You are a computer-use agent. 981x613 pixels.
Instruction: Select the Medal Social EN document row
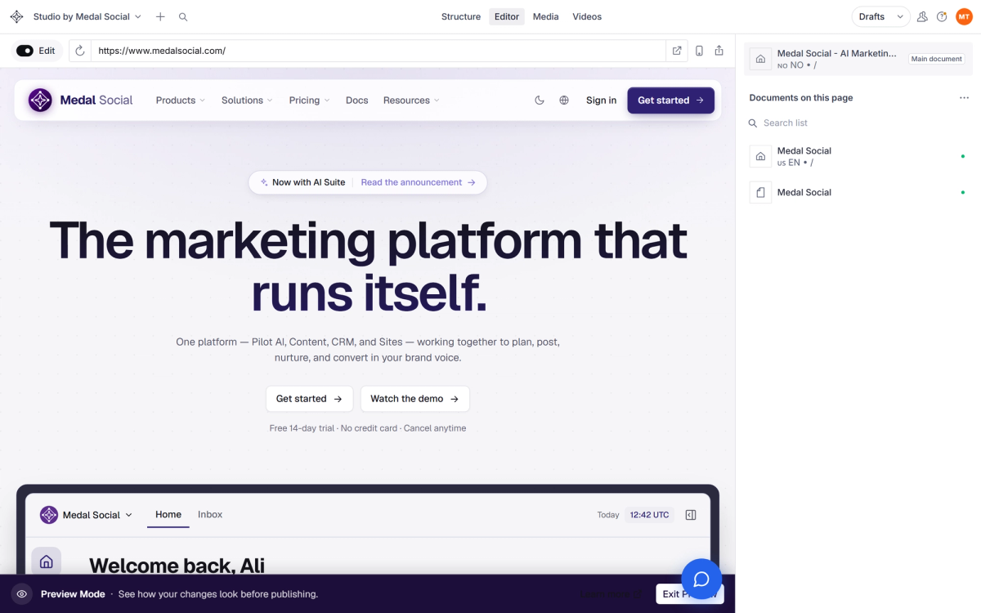[858, 156]
